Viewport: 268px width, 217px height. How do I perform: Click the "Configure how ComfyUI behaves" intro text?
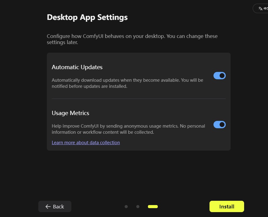click(x=132, y=39)
